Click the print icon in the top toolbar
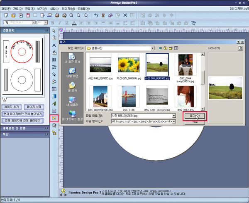 57,15
